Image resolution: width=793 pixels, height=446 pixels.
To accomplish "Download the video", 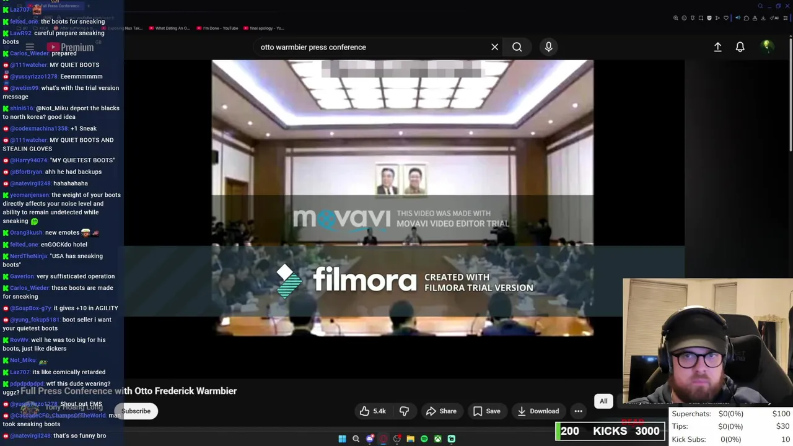I will tap(538, 411).
